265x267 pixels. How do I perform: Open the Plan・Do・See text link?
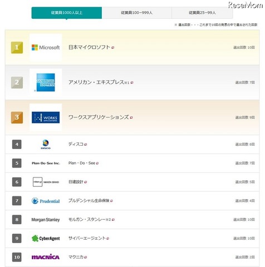coord(82,163)
